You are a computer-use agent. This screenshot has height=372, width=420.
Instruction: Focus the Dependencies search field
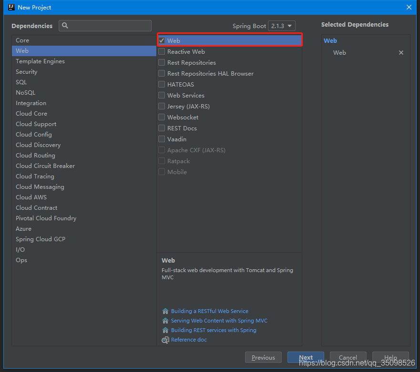click(105, 26)
